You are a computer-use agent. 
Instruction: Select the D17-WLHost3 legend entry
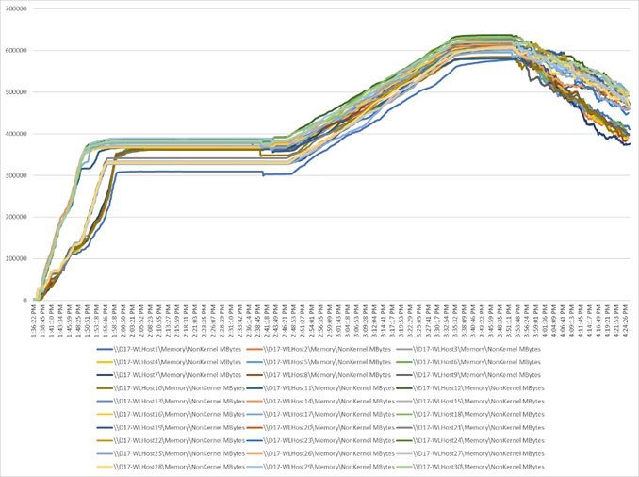(468, 349)
